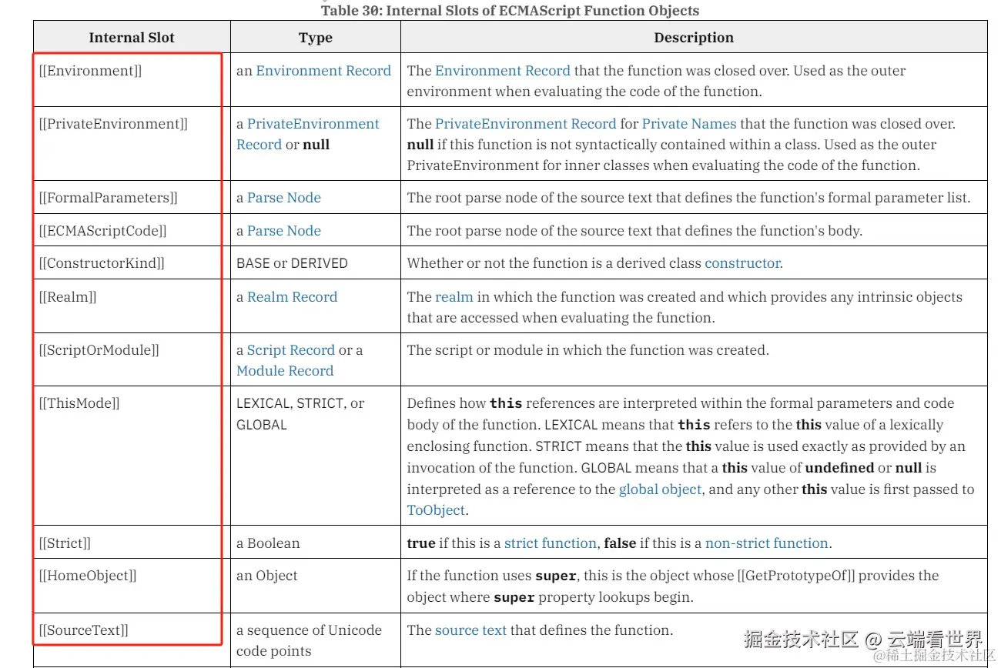Image resolution: width=1001 pixels, height=668 pixels.
Task: Click the Internal Slot column header
Action: [132, 38]
